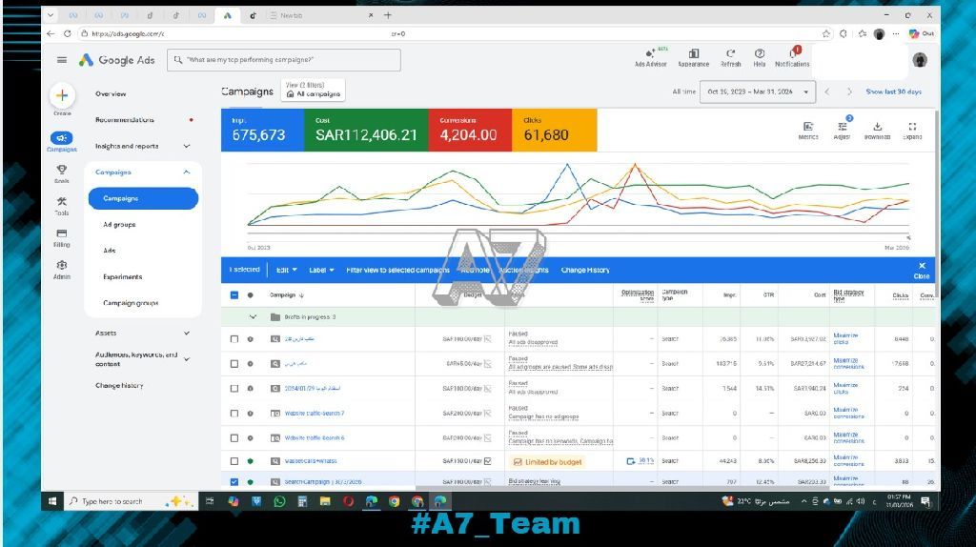Click the Create plus button
Viewport: 976px width, 547px height.
pyautogui.click(x=62, y=95)
